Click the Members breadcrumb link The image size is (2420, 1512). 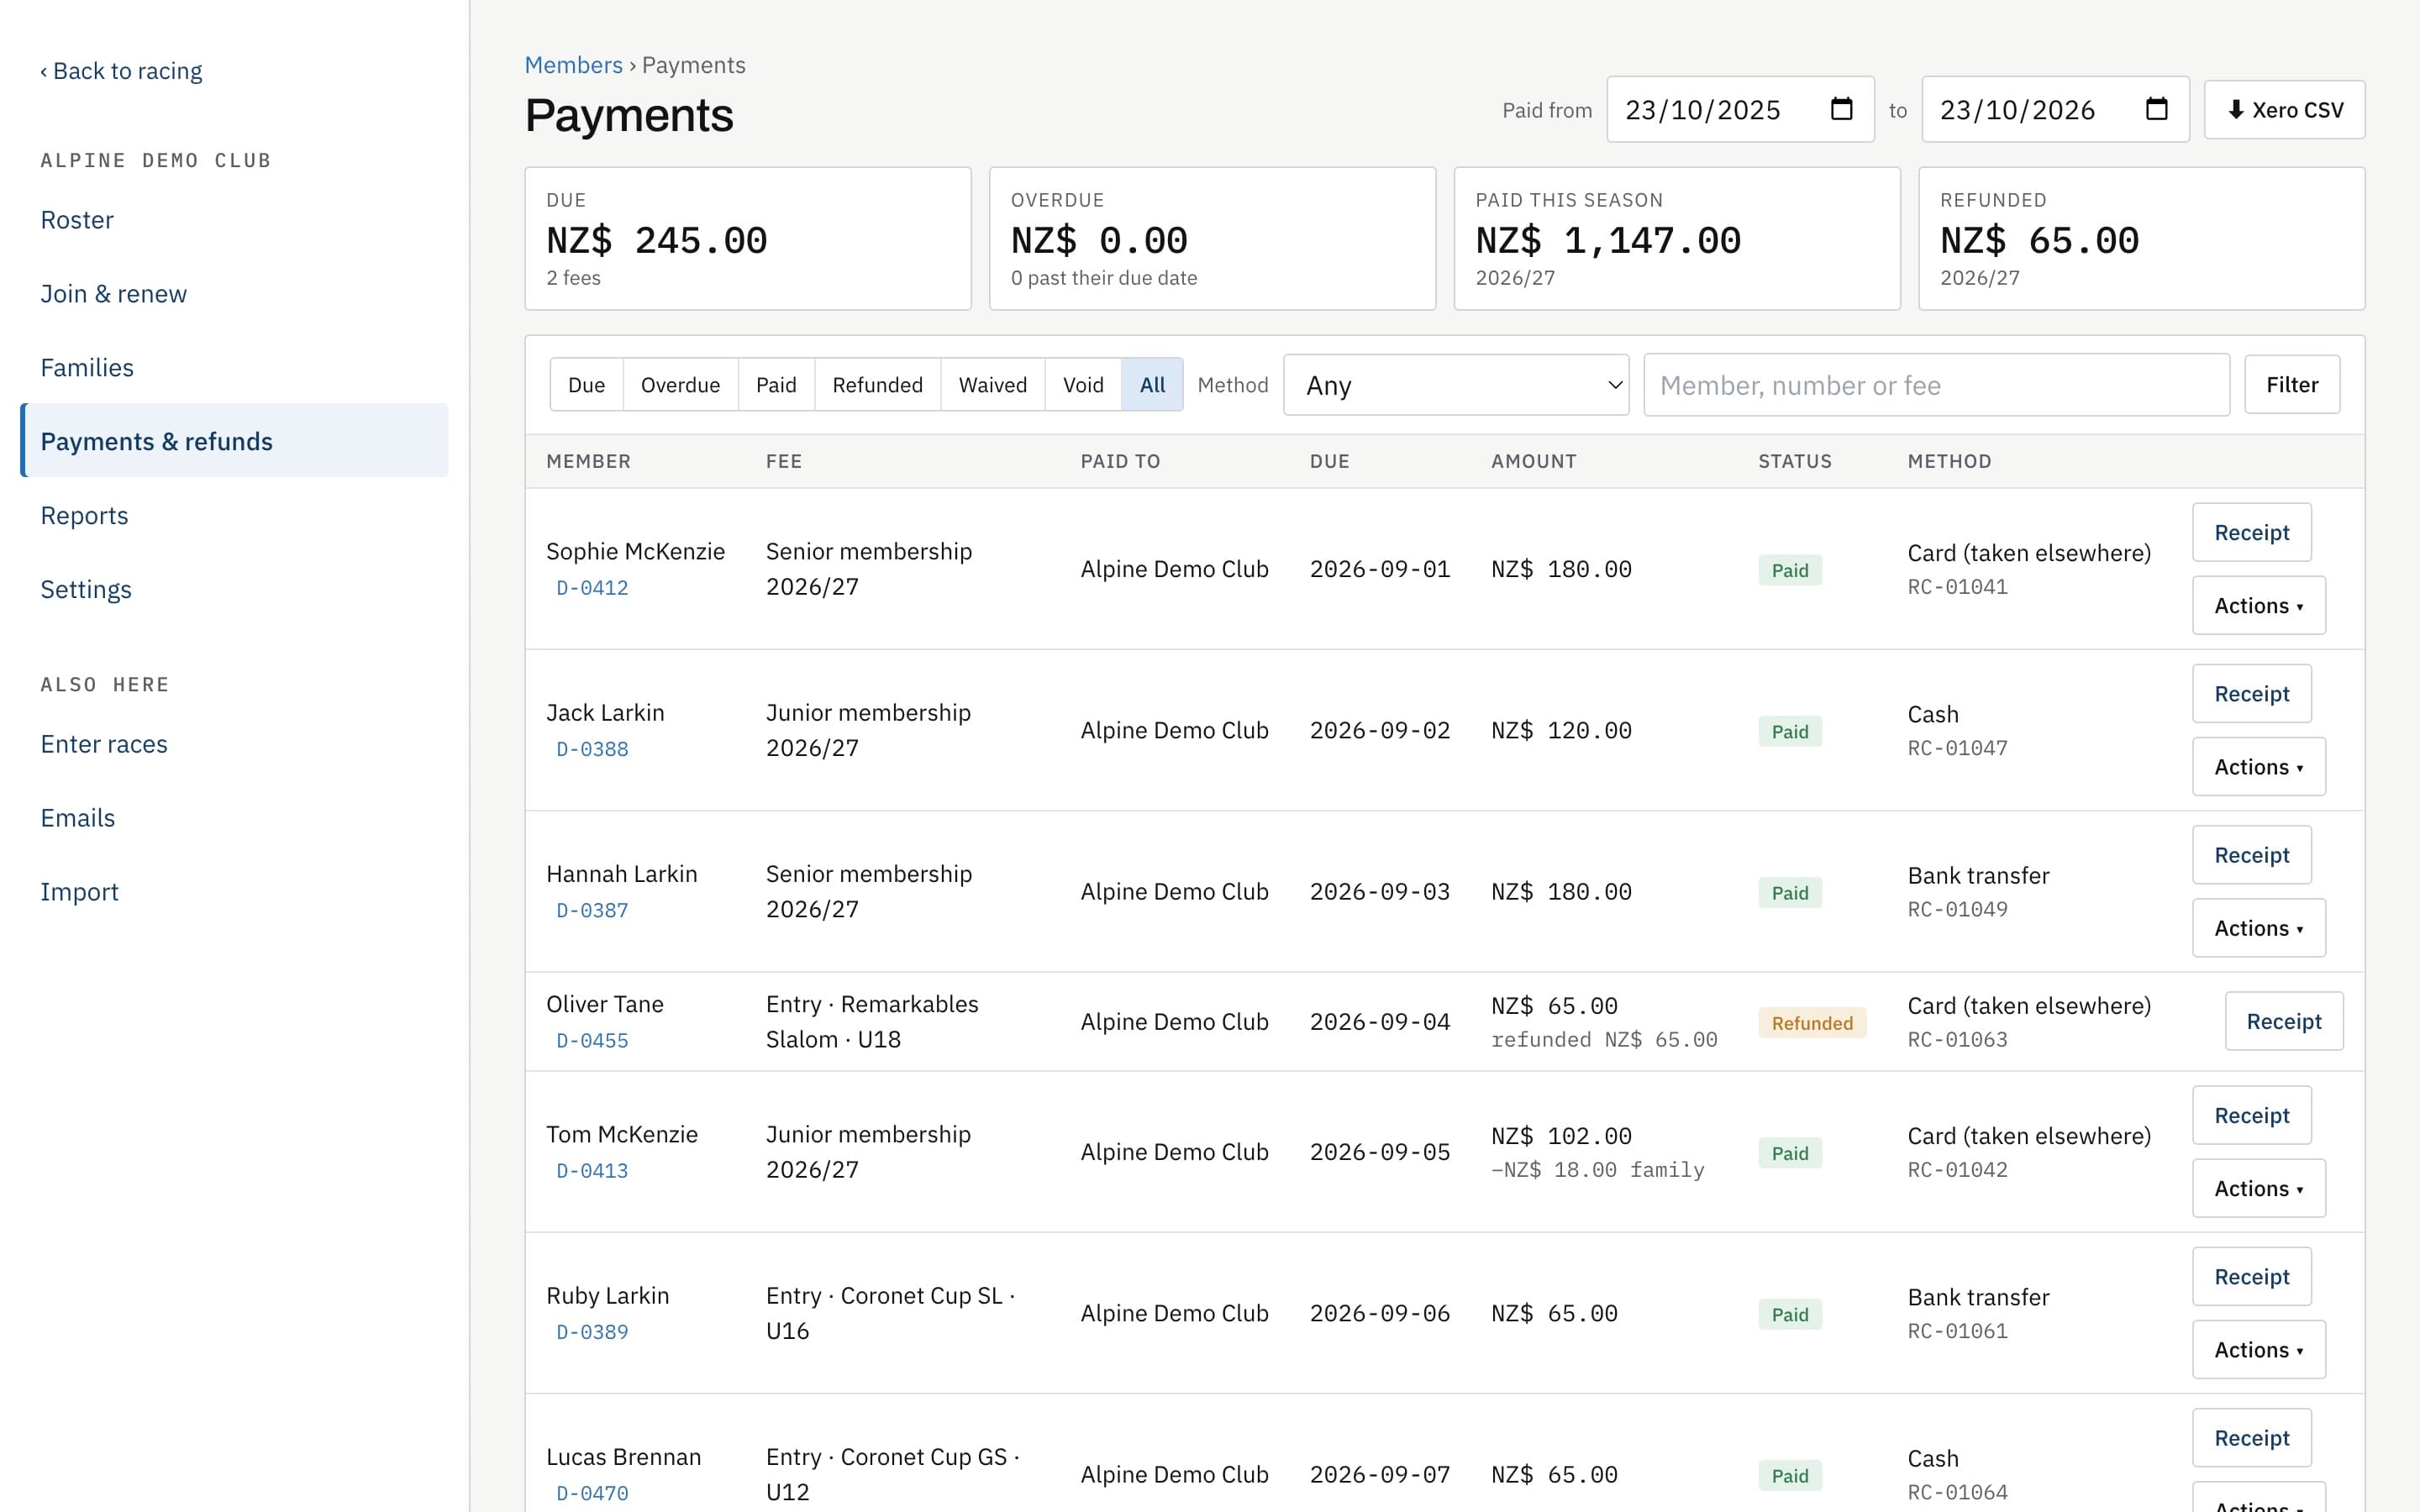pyautogui.click(x=573, y=65)
